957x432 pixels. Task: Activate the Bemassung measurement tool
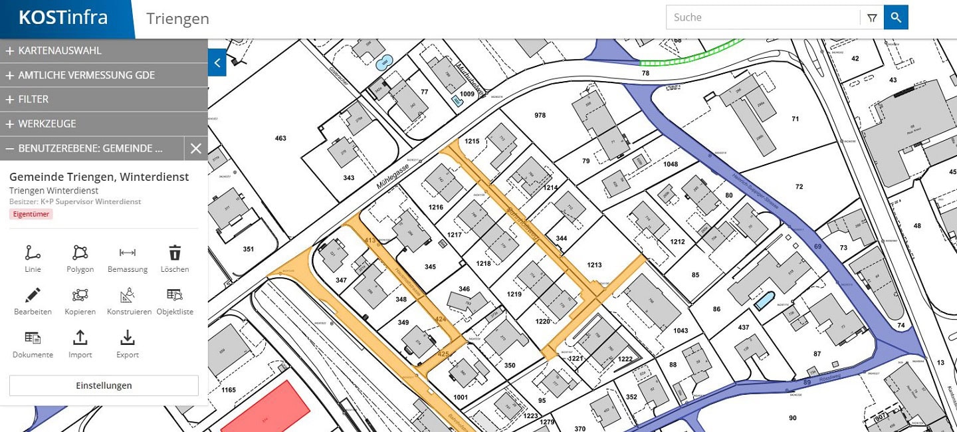tap(128, 253)
